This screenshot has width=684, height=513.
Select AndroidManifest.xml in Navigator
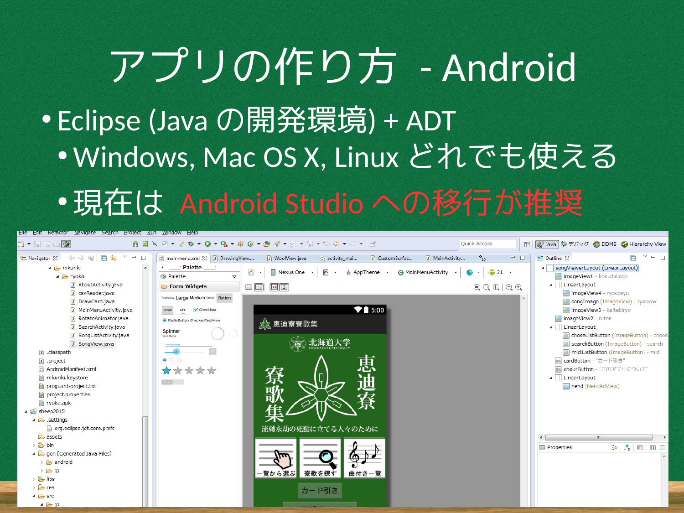pyautogui.click(x=71, y=369)
